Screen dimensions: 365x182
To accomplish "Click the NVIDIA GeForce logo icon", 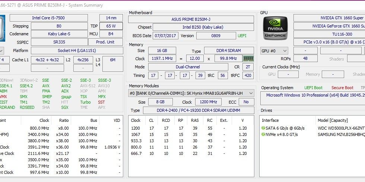I will 276,28.
